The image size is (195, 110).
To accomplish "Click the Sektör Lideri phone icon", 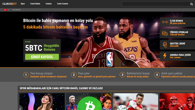I will 165,45.
